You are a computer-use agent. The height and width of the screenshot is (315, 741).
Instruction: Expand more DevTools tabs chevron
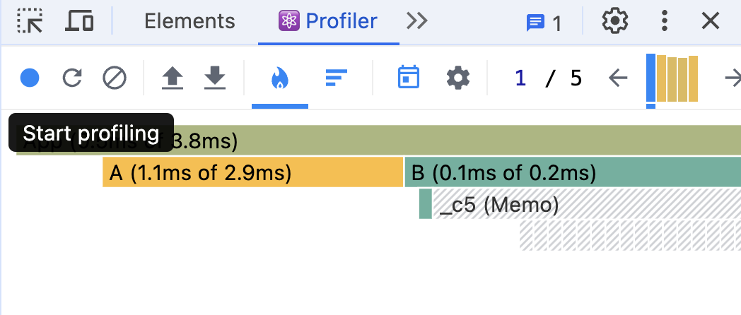point(417,21)
